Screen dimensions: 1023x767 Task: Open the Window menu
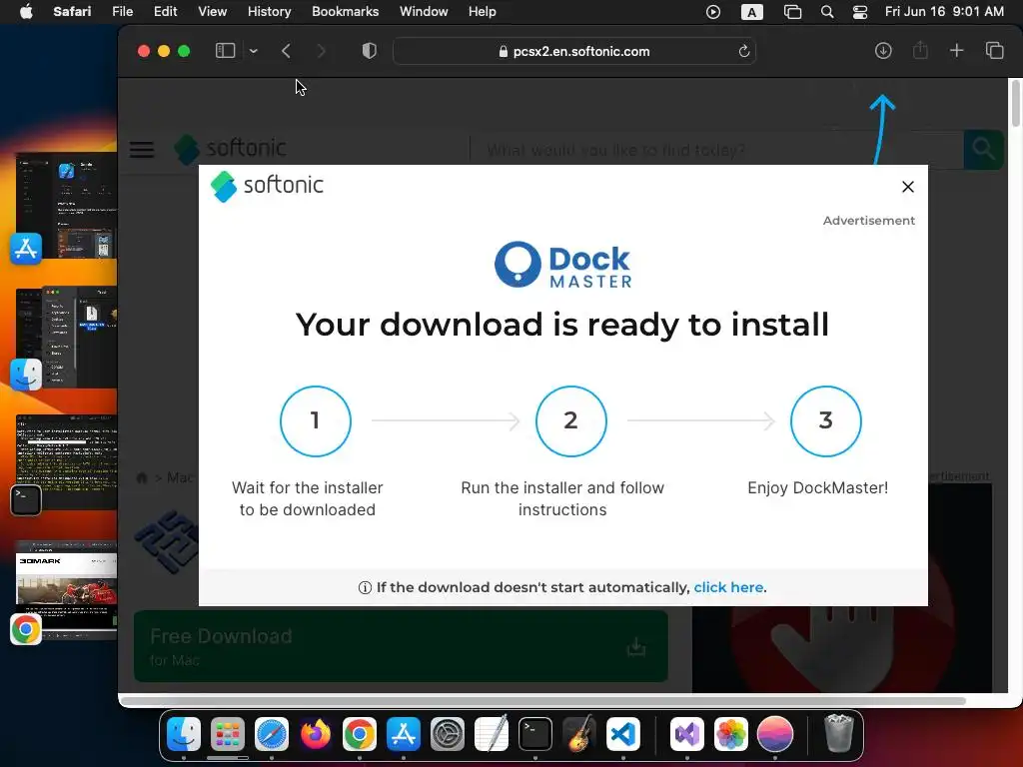click(x=424, y=12)
